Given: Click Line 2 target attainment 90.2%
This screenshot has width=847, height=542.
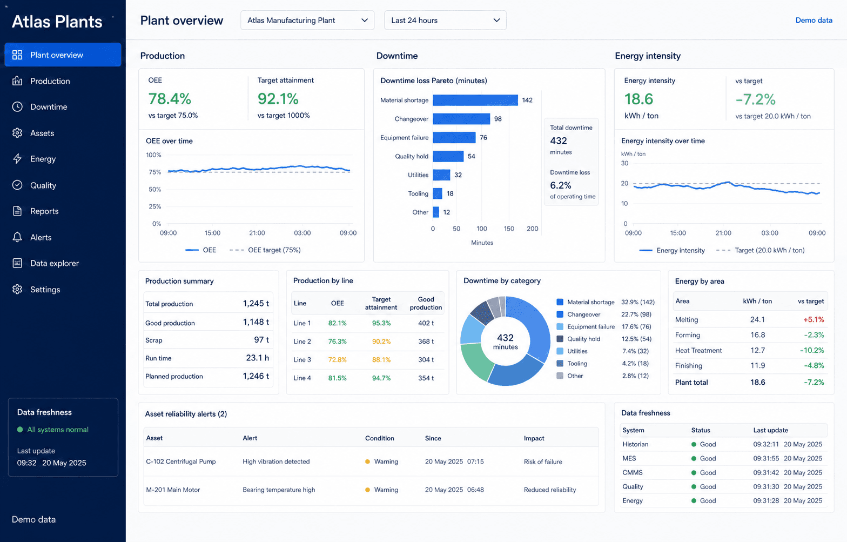Looking at the screenshot, I should 381,342.
